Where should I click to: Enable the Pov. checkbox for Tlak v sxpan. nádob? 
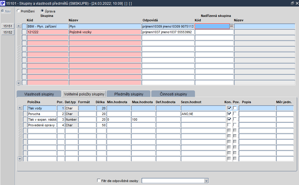point(235,119)
